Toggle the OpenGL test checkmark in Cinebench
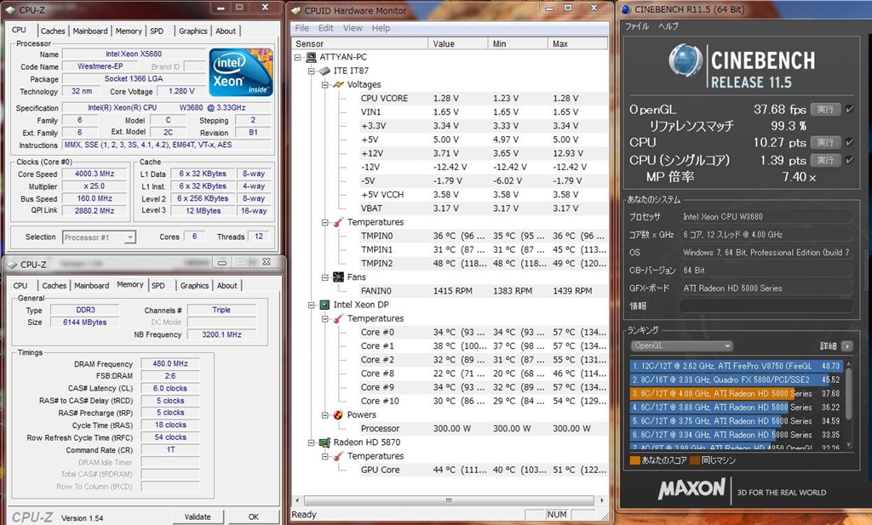This screenshot has width=872, height=525. tap(849, 109)
